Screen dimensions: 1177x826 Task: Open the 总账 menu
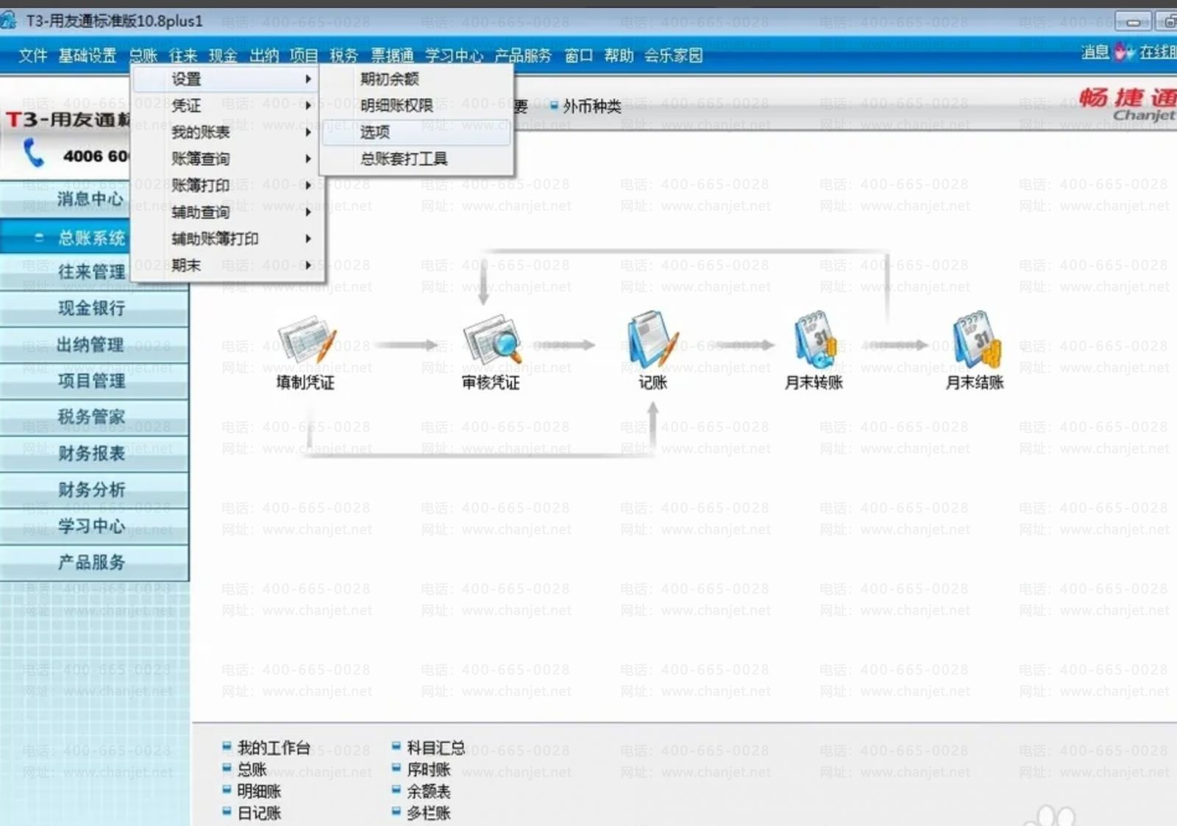pyautogui.click(x=143, y=55)
